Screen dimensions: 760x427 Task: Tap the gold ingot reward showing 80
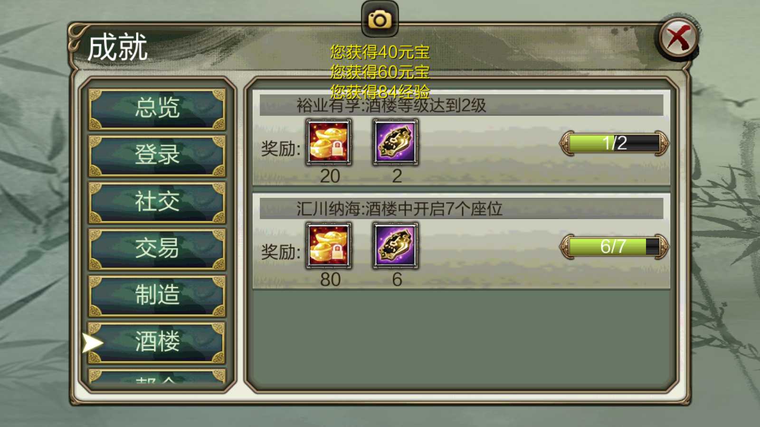(x=329, y=246)
